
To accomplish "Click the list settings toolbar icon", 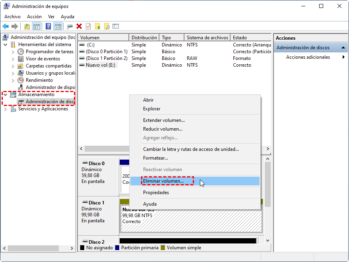I will (116, 27).
